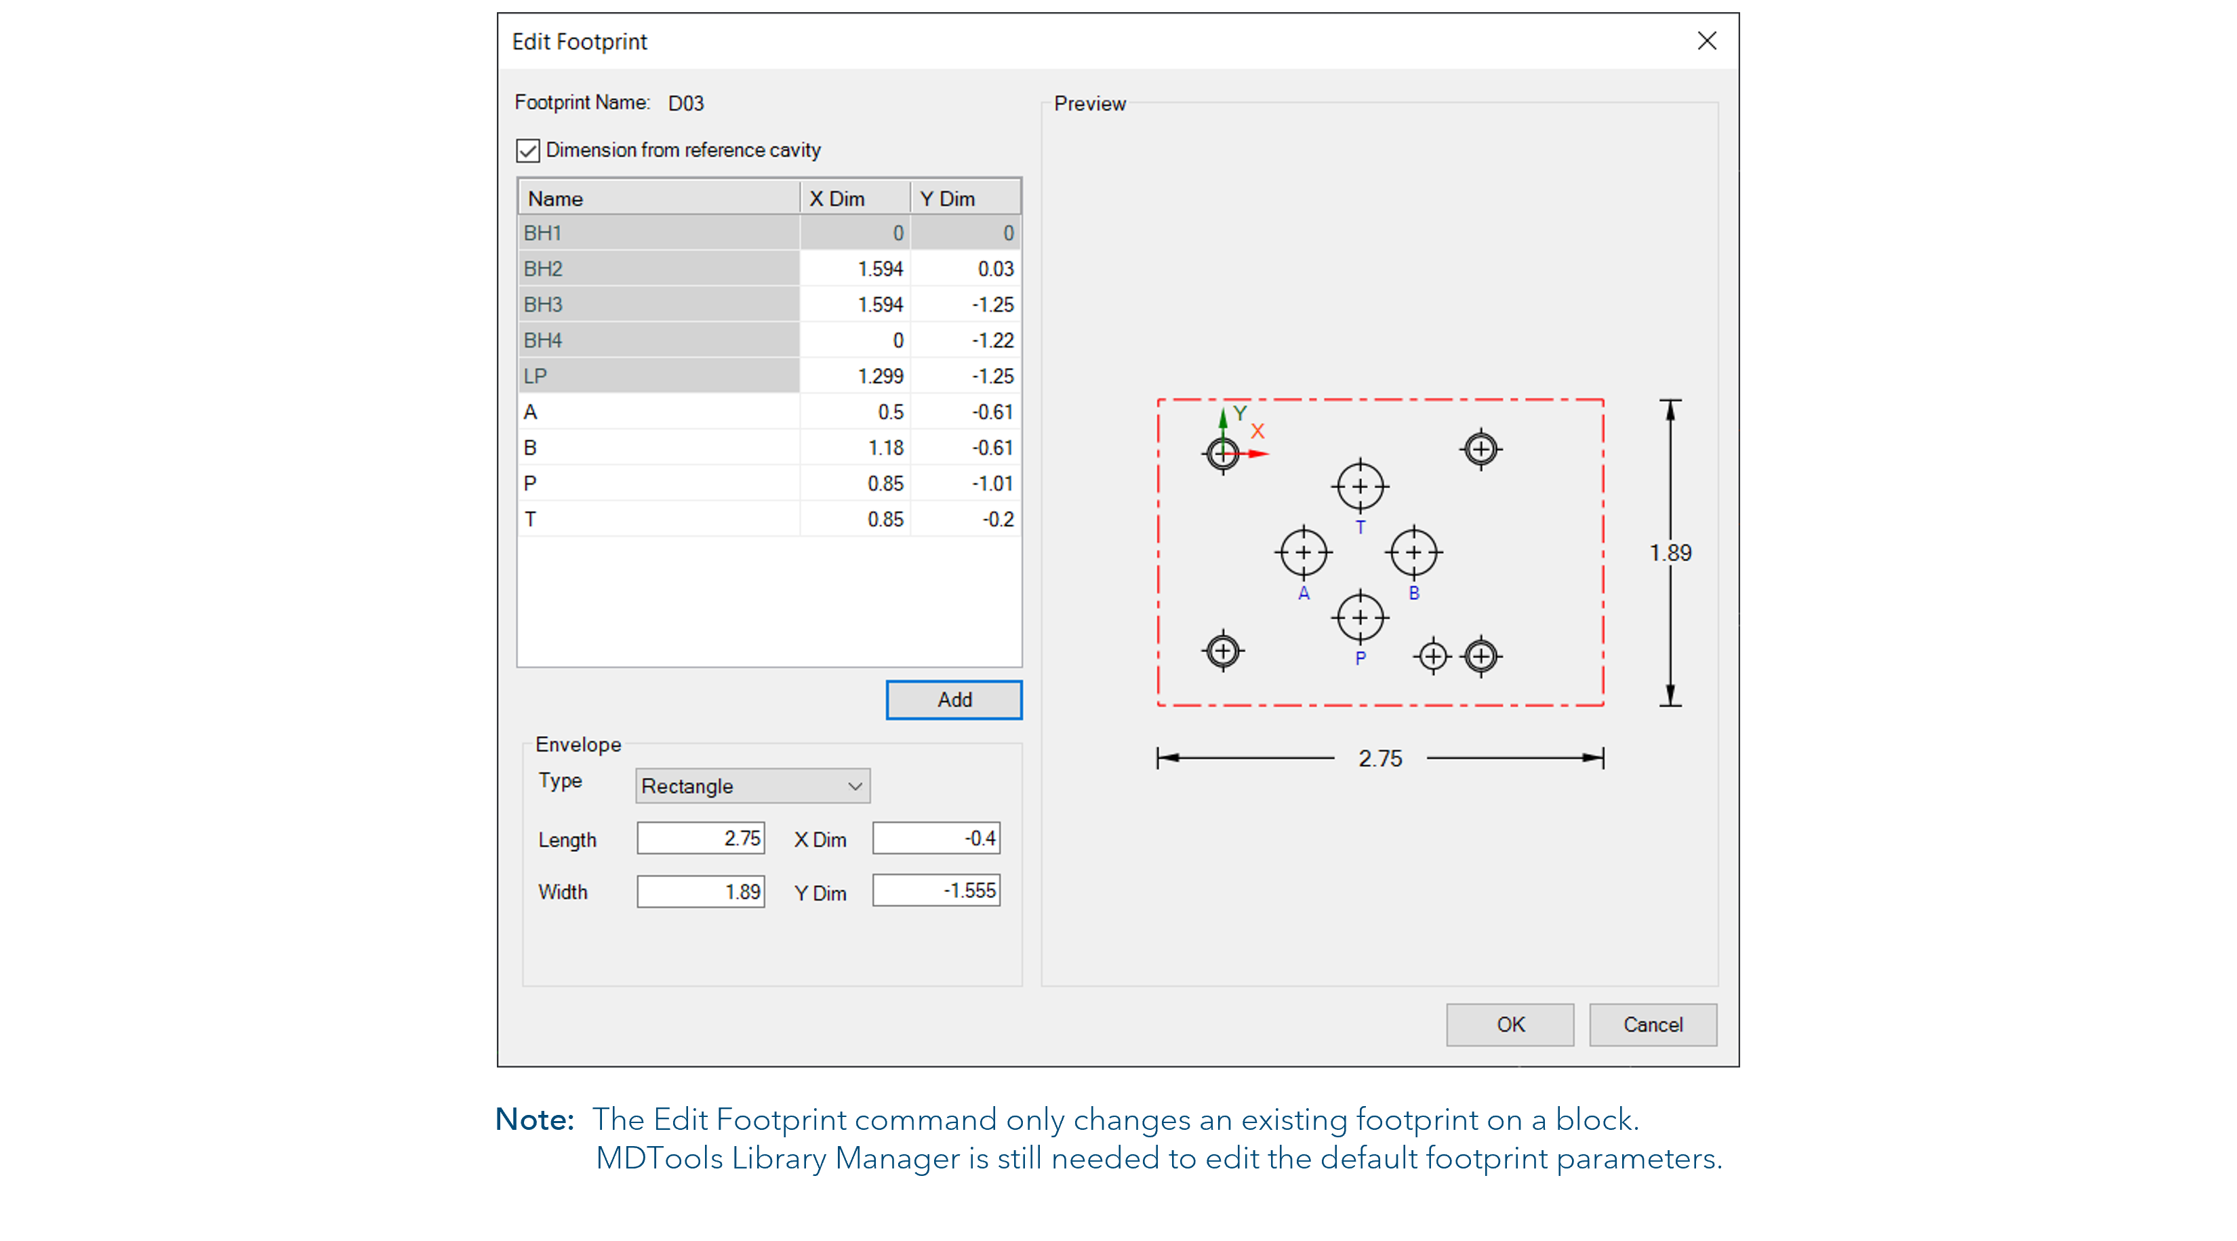
Task: Open the envelope Type dropdown
Action: click(752, 786)
